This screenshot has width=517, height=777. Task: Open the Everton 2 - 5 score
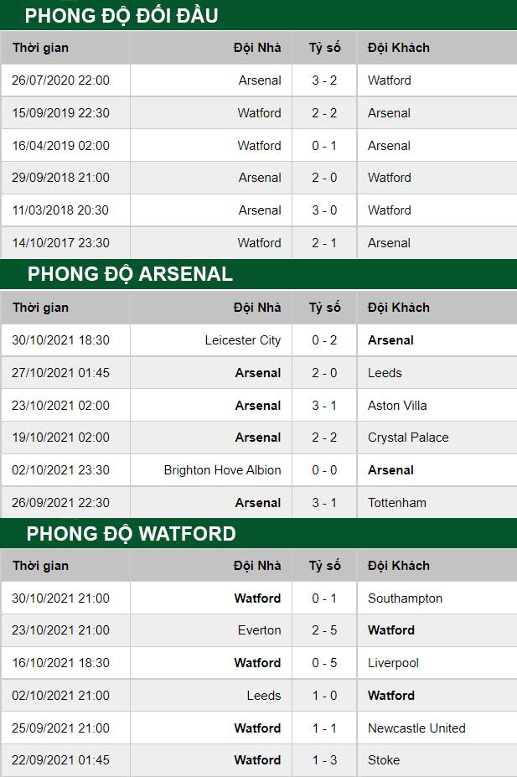[324, 630]
